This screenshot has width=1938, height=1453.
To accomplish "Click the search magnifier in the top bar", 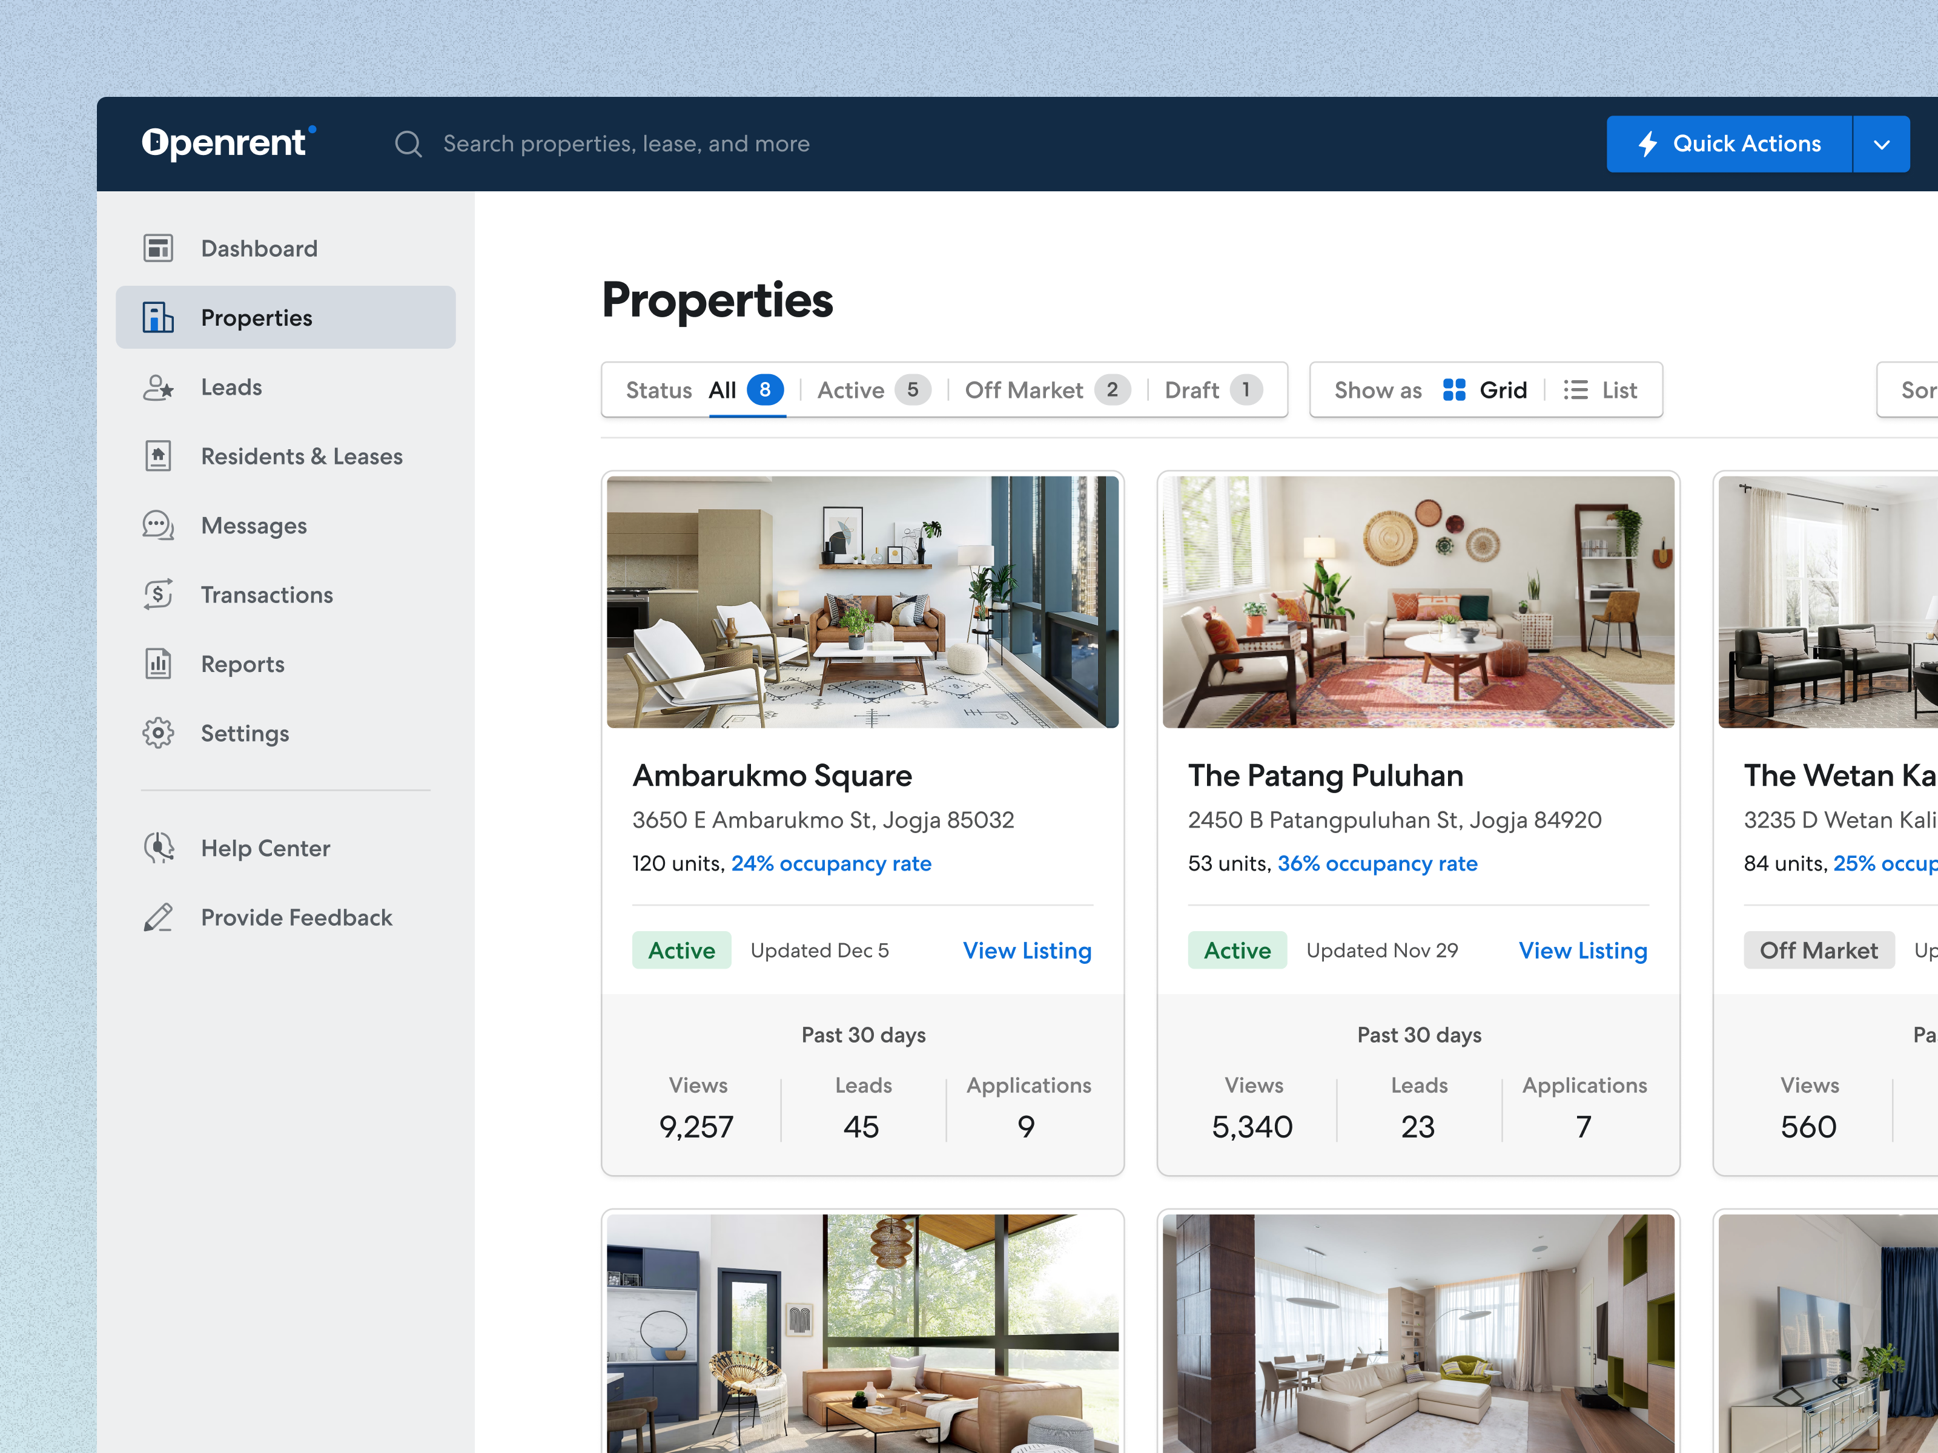I will (408, 143).
